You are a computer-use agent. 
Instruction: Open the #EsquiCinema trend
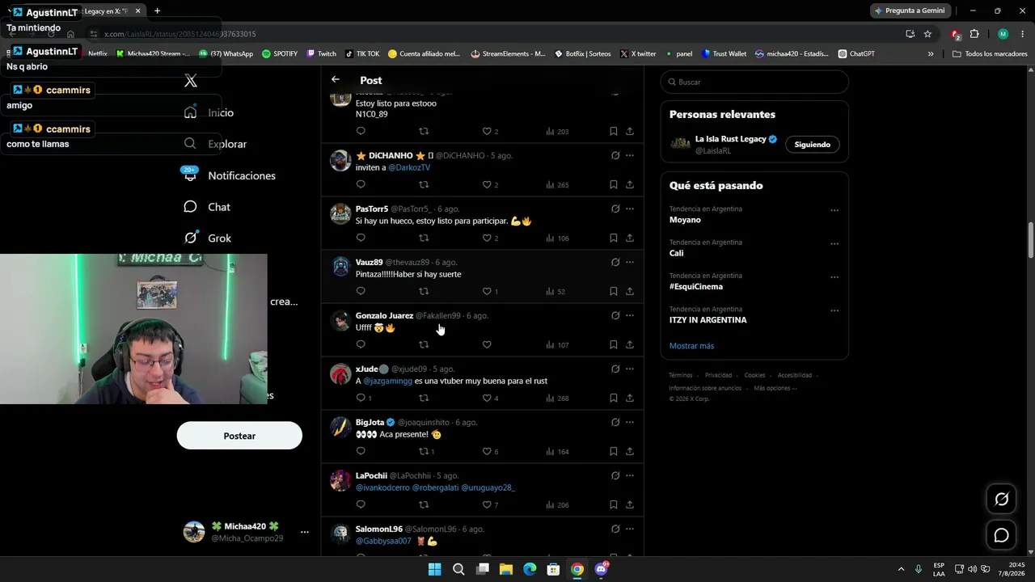pyautogui.click(x=696, y=287)
